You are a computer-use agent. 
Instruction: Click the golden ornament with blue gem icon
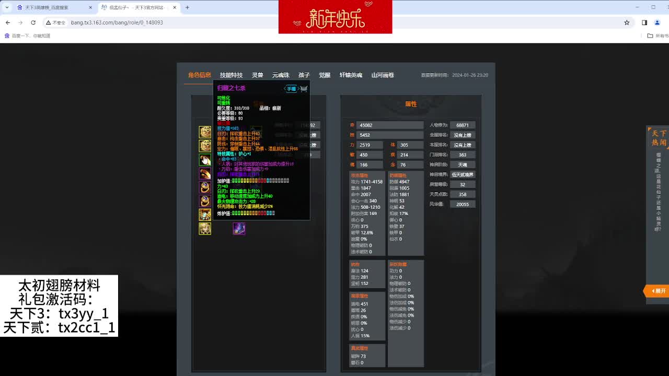pos(205,215)
